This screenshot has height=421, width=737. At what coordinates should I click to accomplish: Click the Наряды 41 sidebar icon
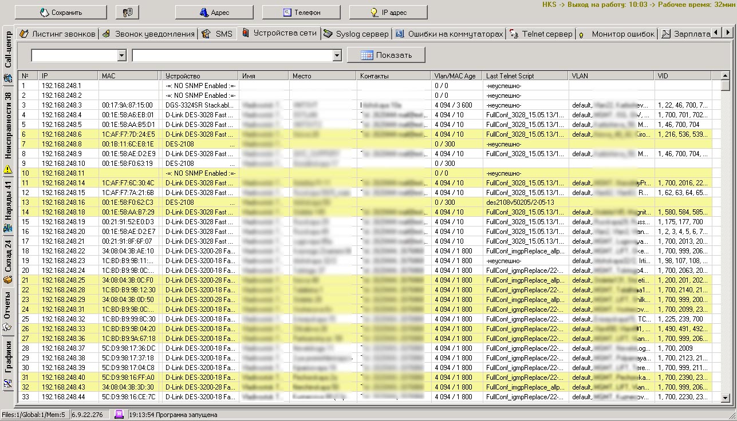pos(8,228)
